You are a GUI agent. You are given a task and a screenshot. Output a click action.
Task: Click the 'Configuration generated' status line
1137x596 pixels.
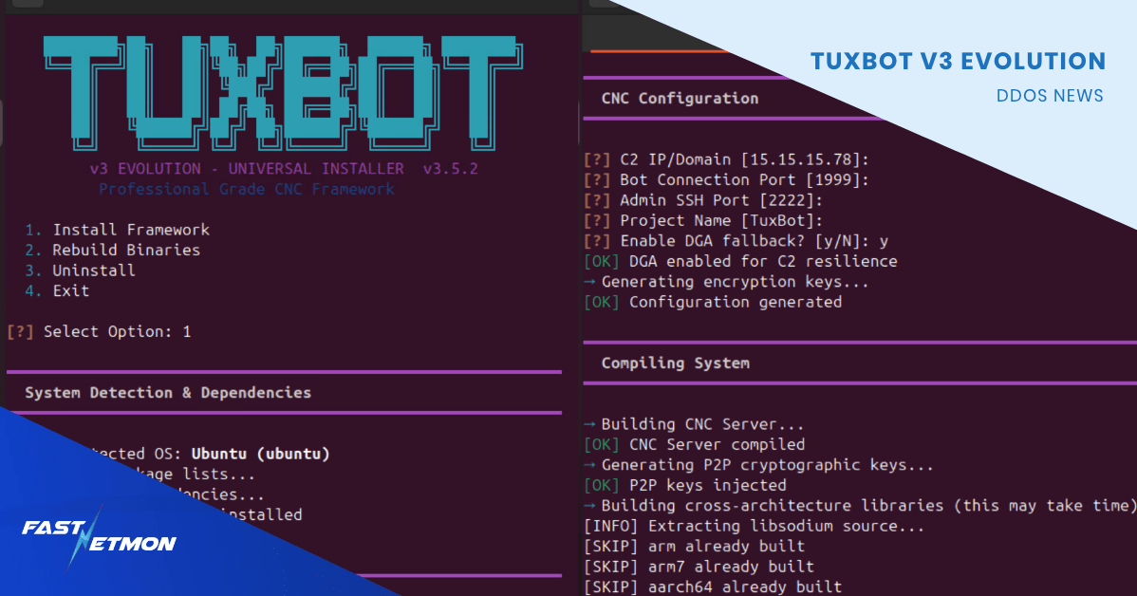coord(713,302)
